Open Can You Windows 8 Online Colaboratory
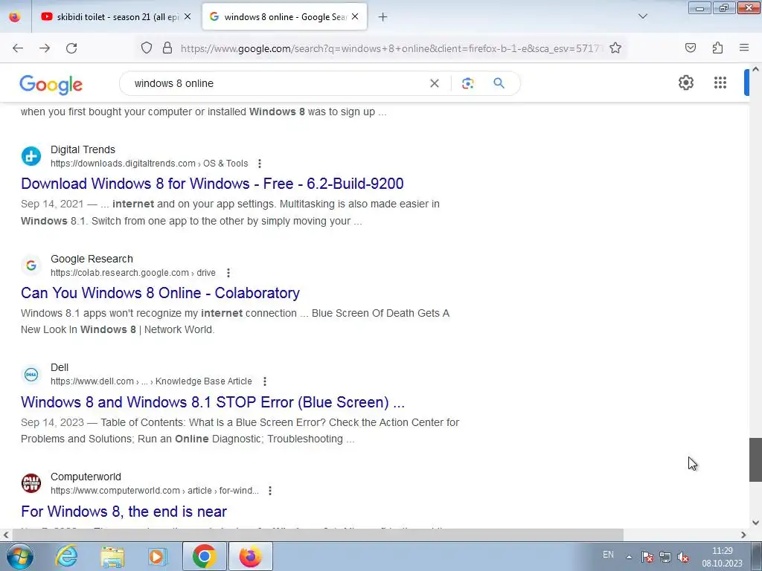The image size is (762, 571). pos(161,293)
